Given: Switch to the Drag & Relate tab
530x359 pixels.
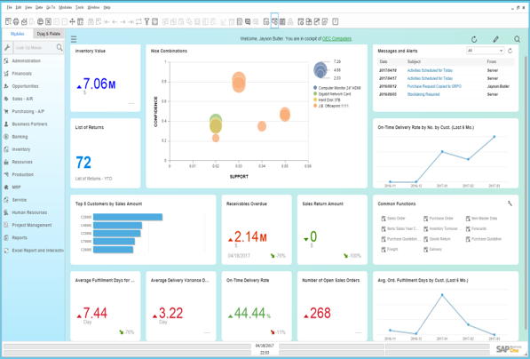Looking at the screenshot, I should [x=49, y=34].
